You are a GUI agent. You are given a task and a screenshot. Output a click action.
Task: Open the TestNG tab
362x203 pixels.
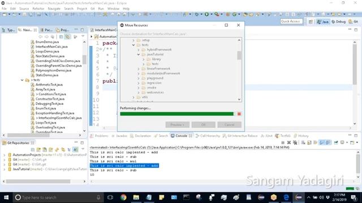click(283, 136)
